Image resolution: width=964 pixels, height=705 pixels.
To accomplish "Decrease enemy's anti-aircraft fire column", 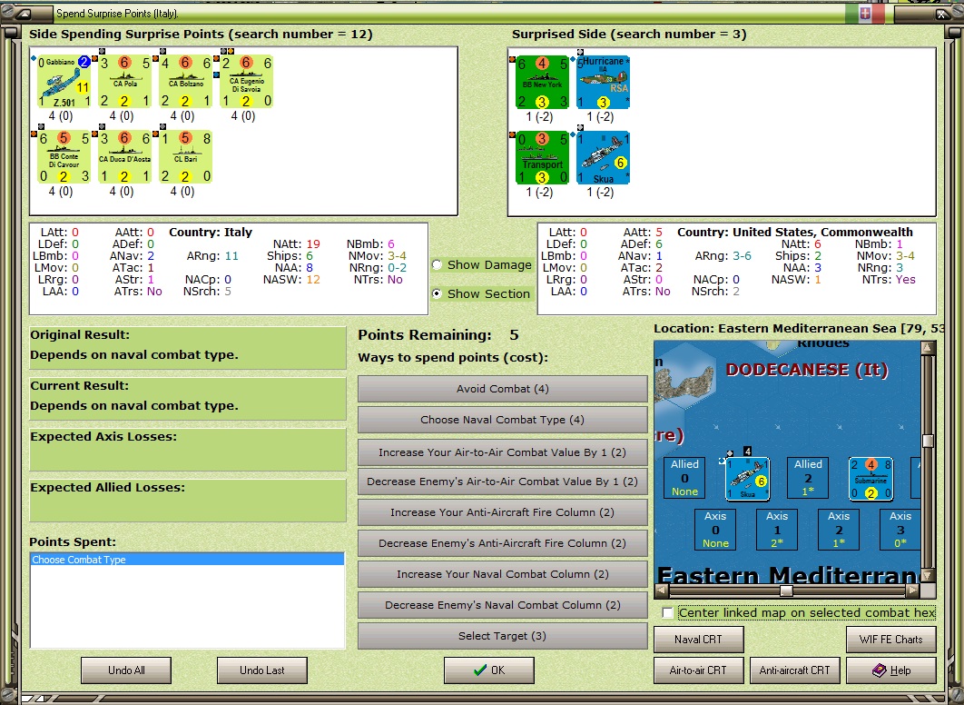I will coord(502,543).
